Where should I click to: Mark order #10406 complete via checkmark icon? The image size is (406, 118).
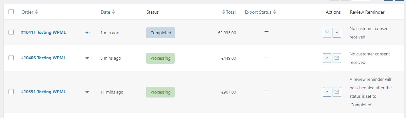tap(327, 58)
